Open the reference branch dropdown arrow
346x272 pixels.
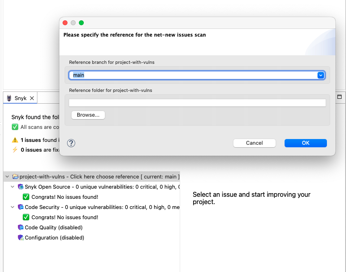pyautogui.click(x=320, y=75)
